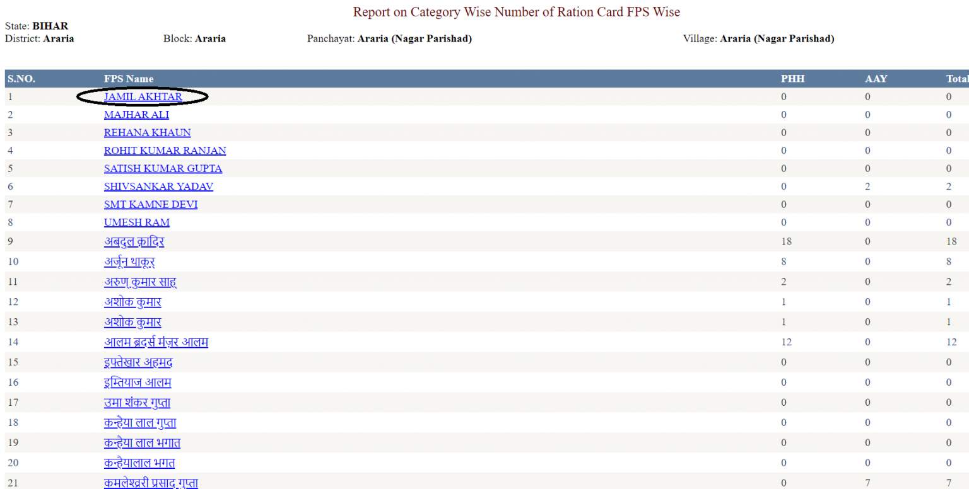Screen dimensions: 969x489
Task: Open अशोक कुमार link in row 13
Action: [132, 323]
